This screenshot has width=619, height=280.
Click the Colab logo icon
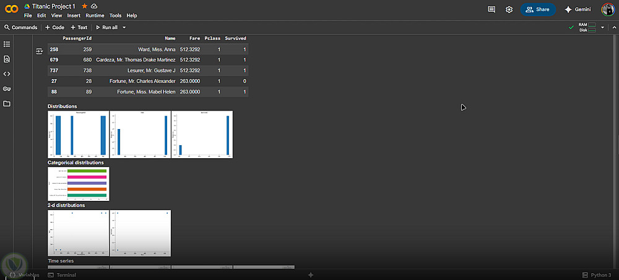coord(11,9)
